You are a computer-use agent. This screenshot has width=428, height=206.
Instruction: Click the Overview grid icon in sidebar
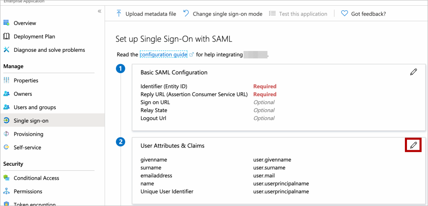[x=7, y=23]
